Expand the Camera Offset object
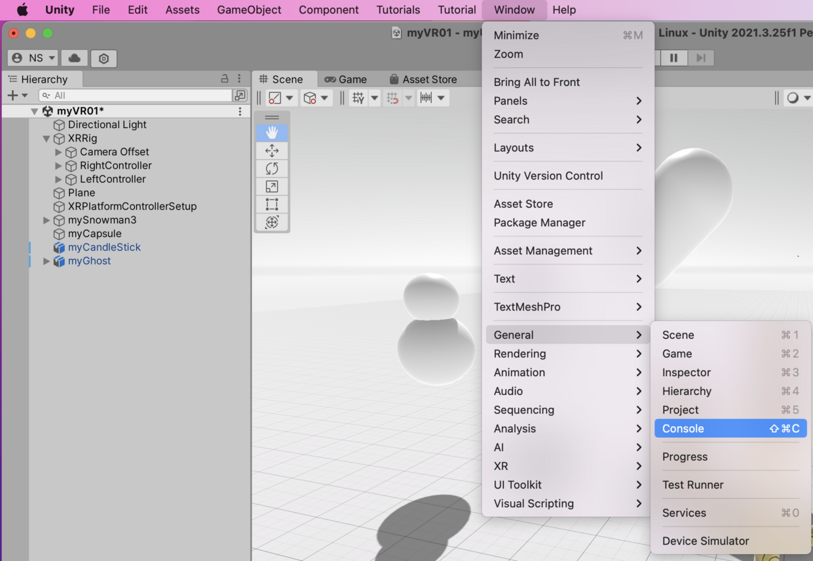Screen dimensions: 813x561 [58, 152]
